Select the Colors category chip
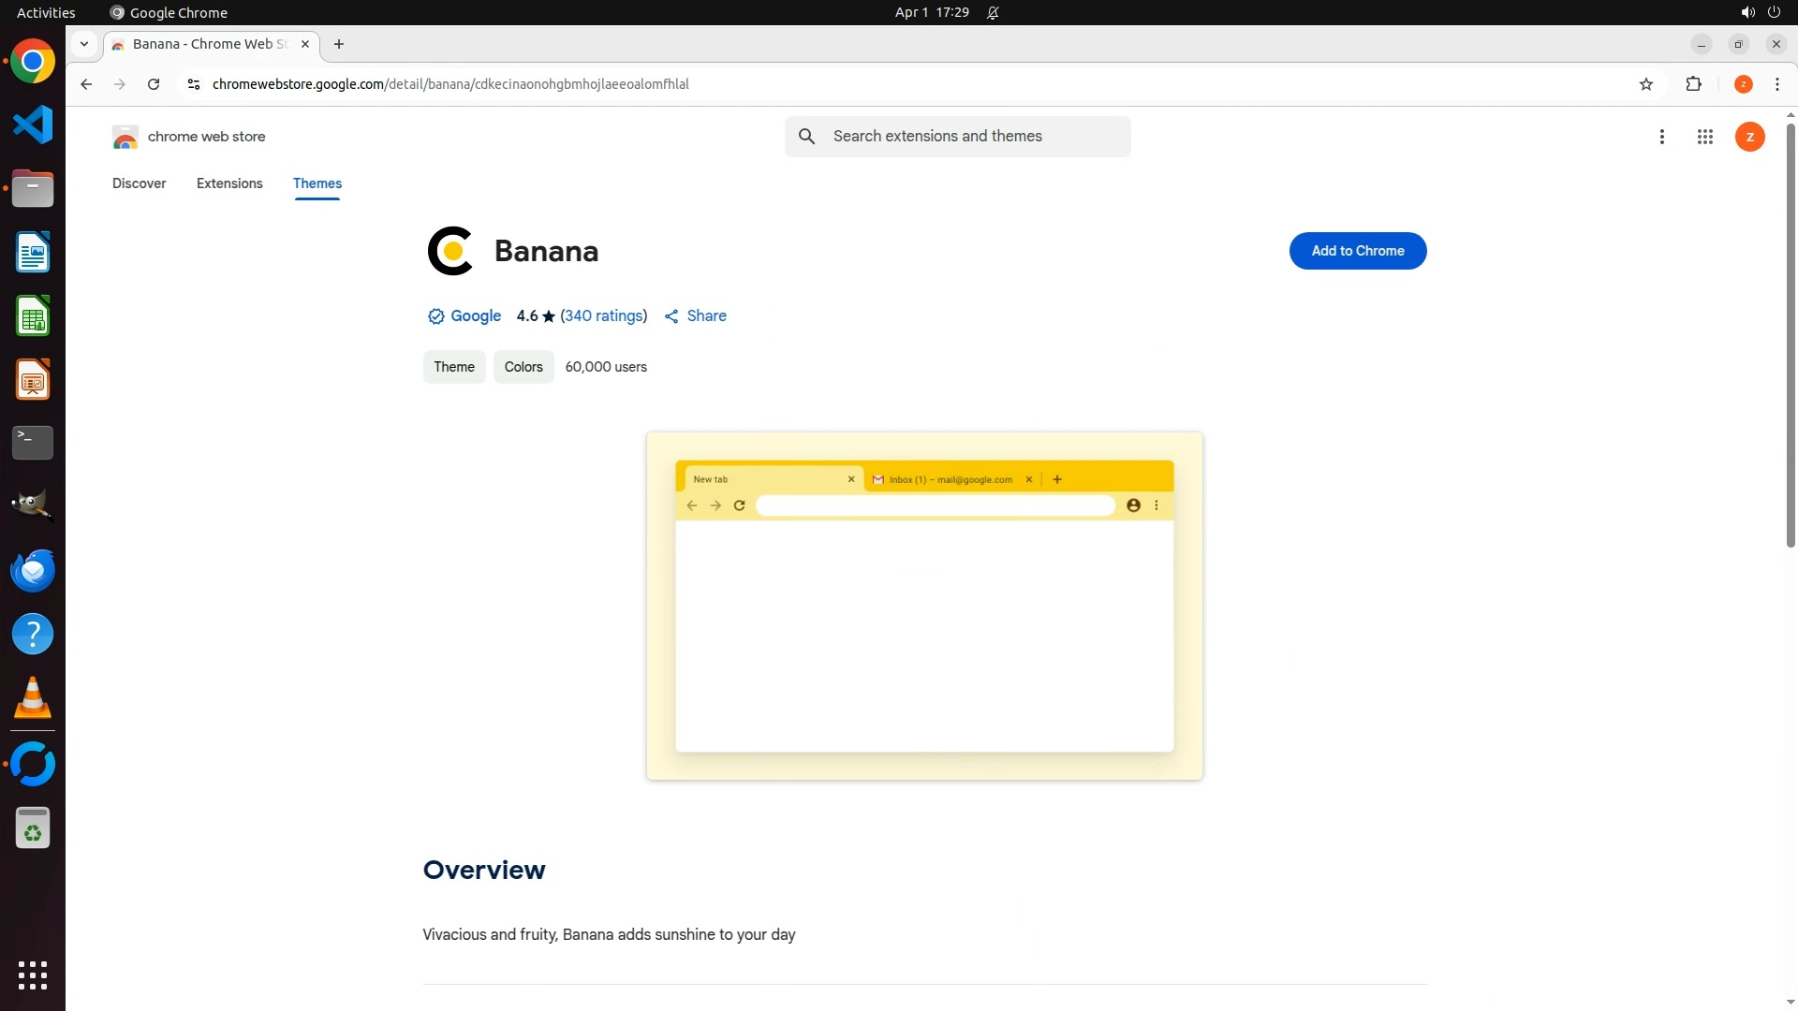Image resolution: width=1798 pixels, height=1011 pixels. point(523,367)
